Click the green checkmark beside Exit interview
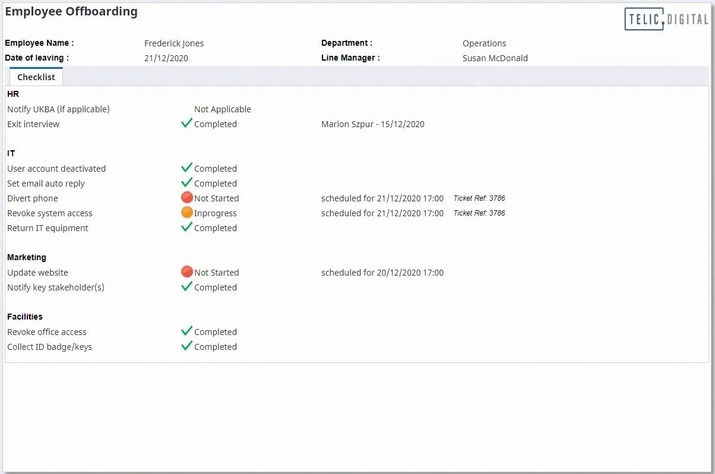 pyautogui.click(x=186, y=123)
